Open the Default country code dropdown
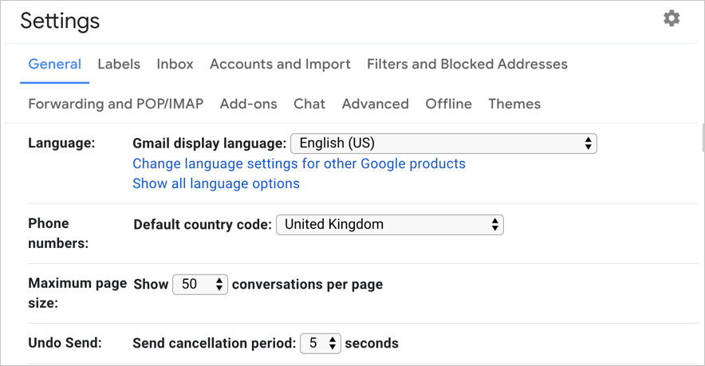This screenshot has width=705, height=366. (x=390, y=225)
